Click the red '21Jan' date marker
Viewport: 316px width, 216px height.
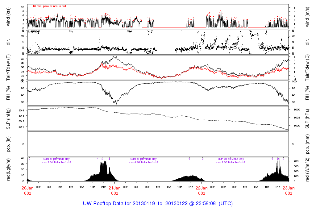tap(114, 188)
